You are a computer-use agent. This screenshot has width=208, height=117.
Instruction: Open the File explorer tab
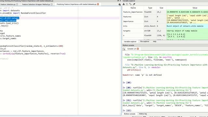click(145, 42)
